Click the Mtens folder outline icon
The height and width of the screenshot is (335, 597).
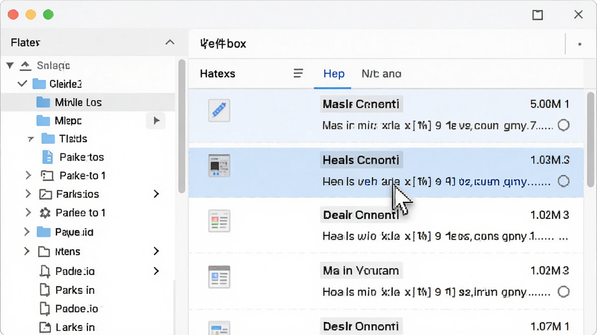pyautogui.click(x=44, y=251)
